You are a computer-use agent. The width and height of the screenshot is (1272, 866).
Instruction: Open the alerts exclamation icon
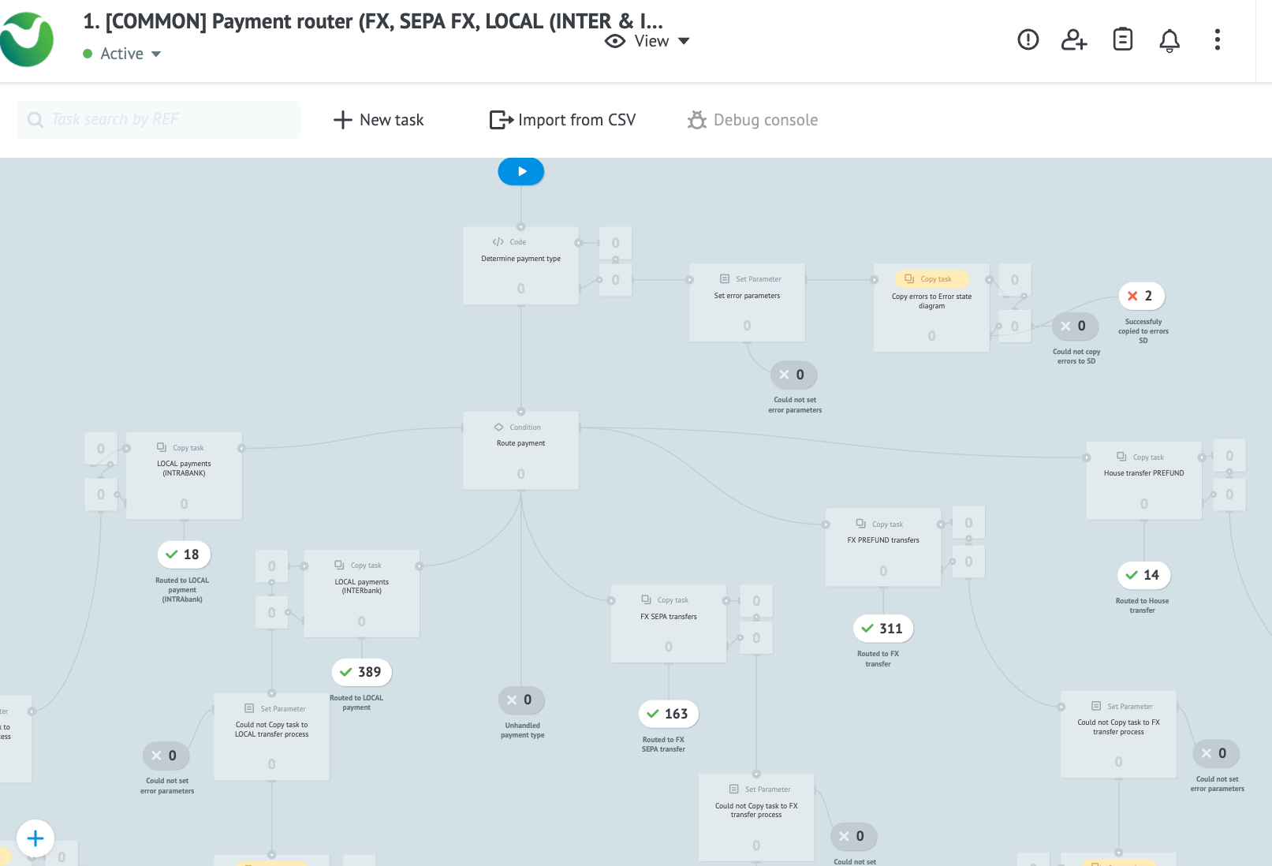(1028, 39)
